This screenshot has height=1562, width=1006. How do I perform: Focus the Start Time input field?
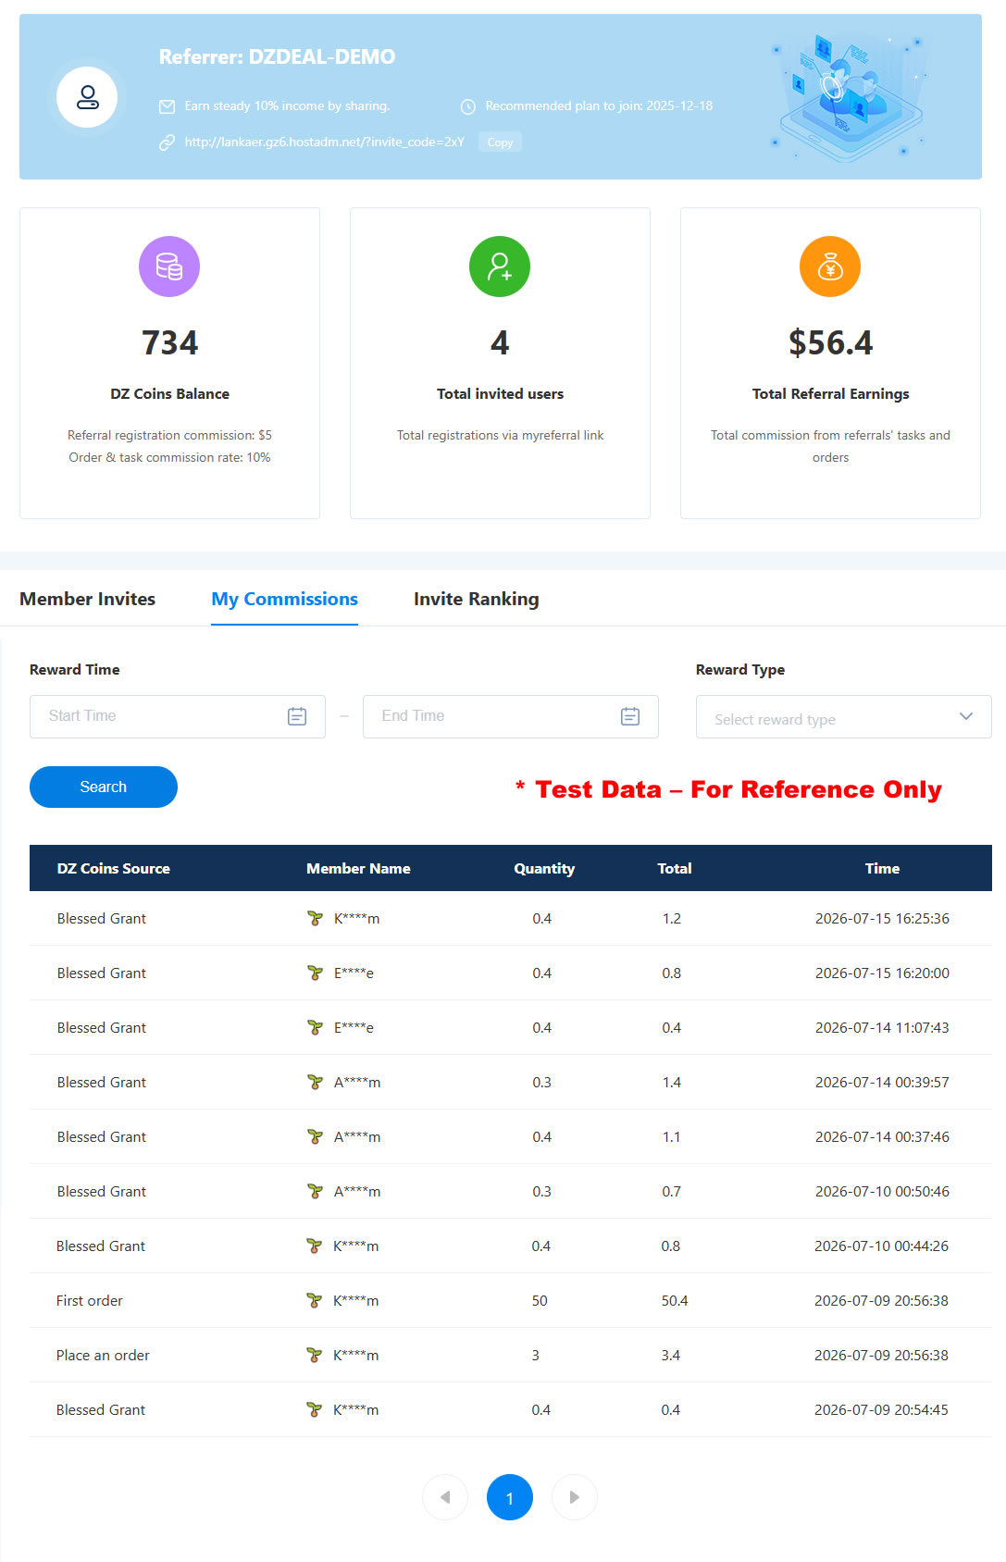click(x=178, y=717)
